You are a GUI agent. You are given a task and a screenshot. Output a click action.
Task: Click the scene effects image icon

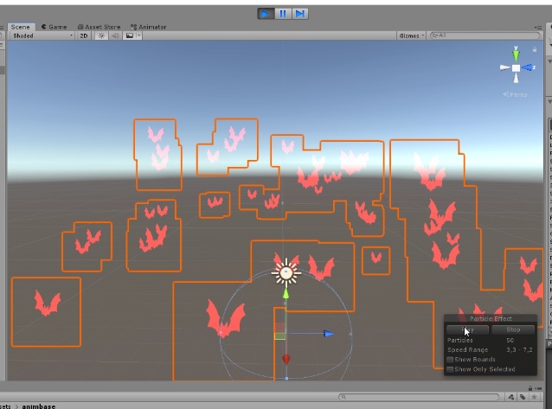pos(130,35)
